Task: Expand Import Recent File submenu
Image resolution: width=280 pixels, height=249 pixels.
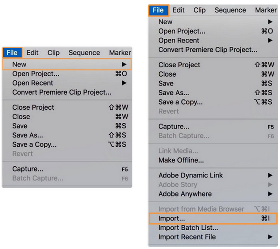Action: 213,237
